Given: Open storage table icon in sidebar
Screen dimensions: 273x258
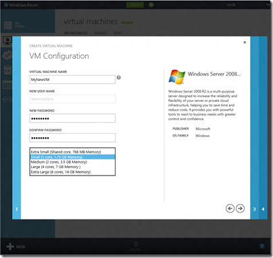Looking at the screenshot, I should [x=7, y=85].
